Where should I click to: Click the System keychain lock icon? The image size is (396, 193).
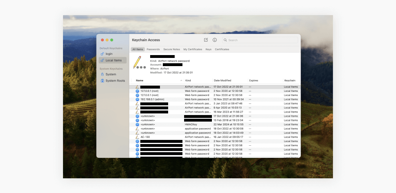[x=102, y=74]
